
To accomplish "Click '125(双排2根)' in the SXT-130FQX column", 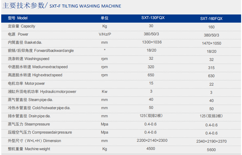I will coord(151,115).
